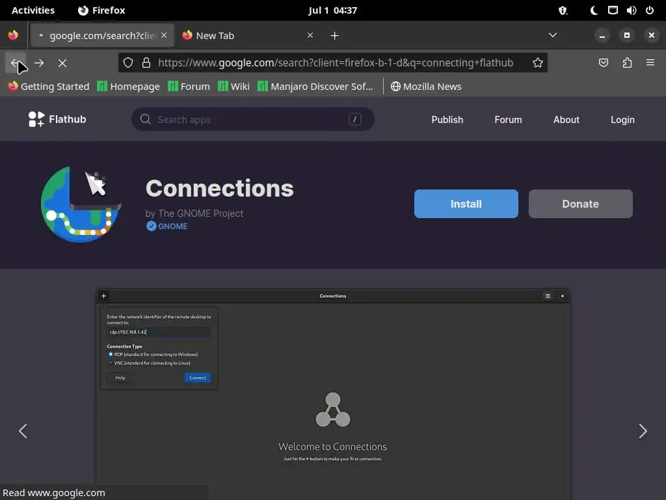666x500 pixels.
Task: Bookmark this page with the star icon
Action: point(538,63)
